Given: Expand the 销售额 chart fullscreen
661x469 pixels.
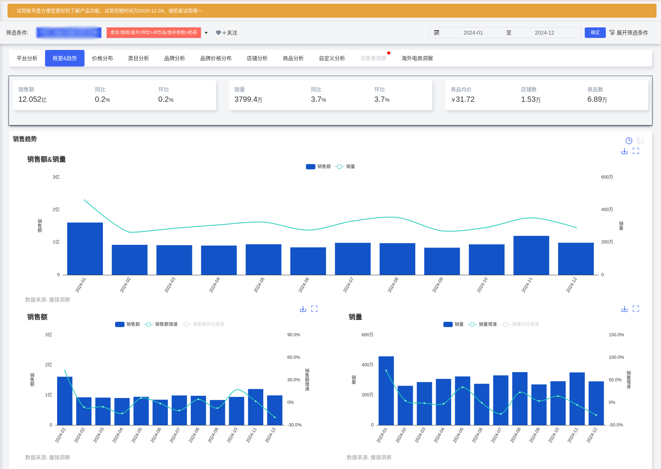Looking at the screenshot, I should tap(314, 309).
